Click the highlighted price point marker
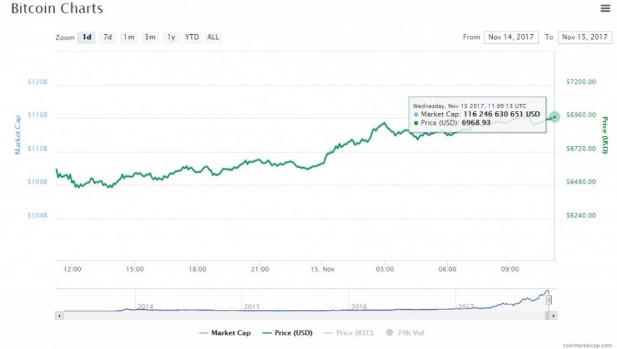This screenshot has height=349, width=617. (555, 117)
